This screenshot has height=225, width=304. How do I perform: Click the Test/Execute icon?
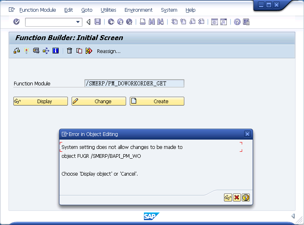coord(36,51)
